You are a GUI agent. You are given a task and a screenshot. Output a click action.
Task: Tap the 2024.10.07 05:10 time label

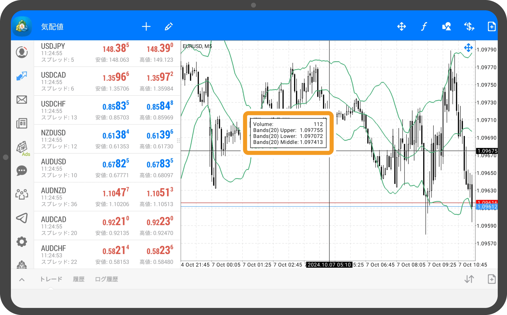329,265
